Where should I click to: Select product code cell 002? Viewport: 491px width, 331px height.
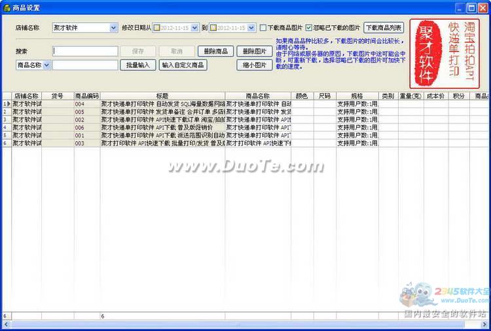click(87, 119)
